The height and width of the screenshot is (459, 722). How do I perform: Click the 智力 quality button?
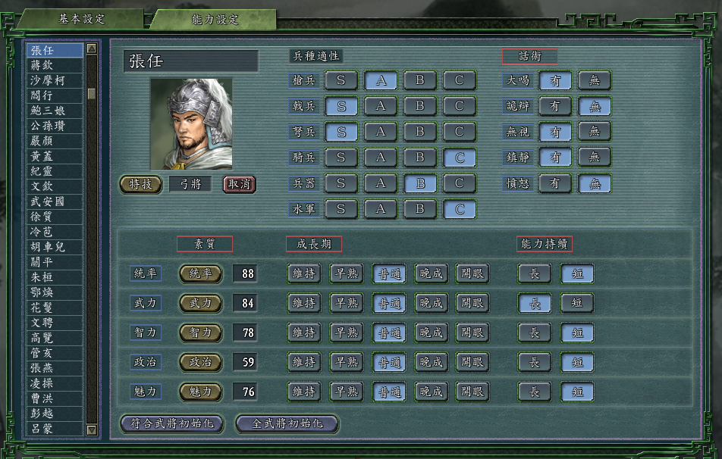pyautogui.click(x=200, y=333)
